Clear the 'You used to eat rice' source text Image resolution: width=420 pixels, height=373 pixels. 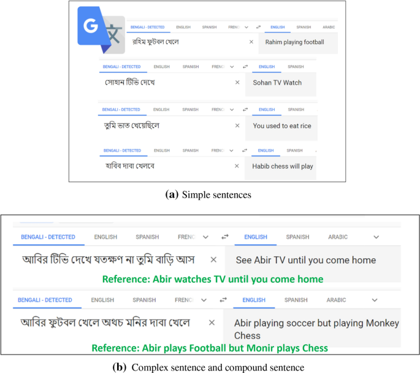[x=237, y=125]
